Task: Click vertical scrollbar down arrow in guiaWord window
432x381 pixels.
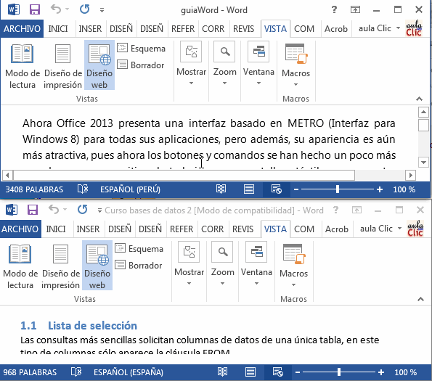Action: click(423, 162)
